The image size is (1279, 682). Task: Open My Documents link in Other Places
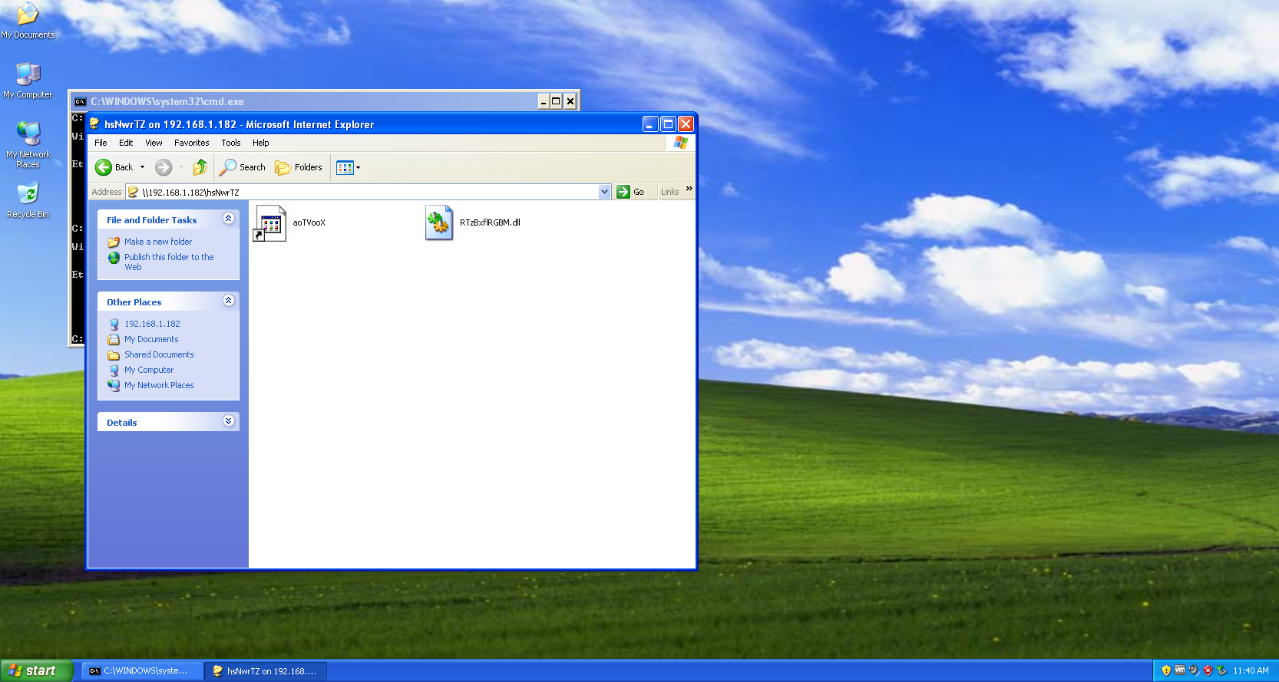(x=151, y=339)
